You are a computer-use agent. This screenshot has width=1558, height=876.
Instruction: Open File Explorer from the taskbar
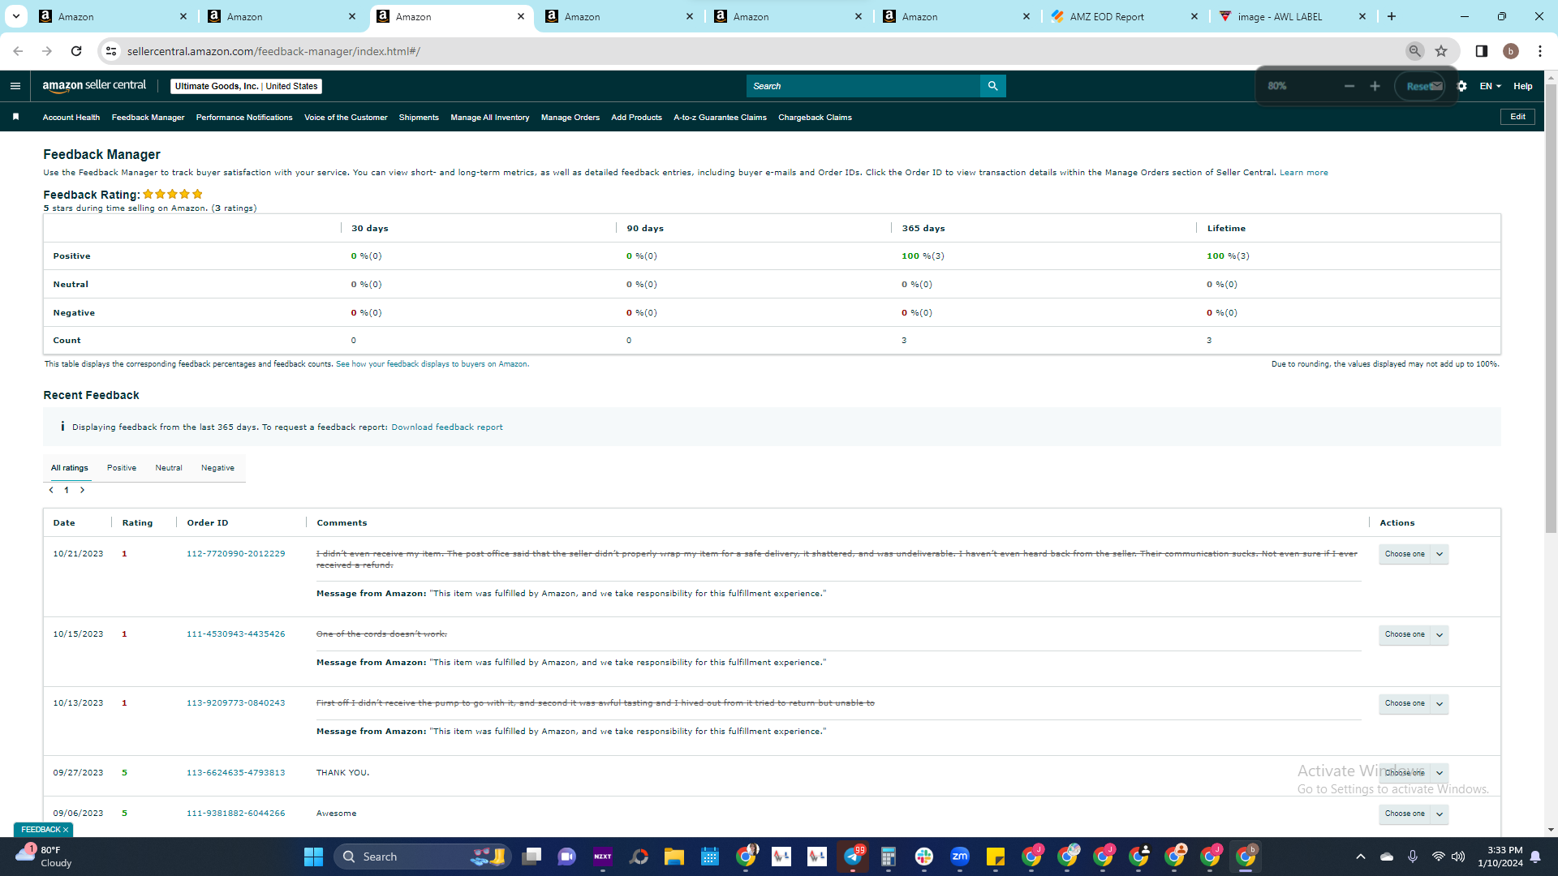(x=674, y=857)
